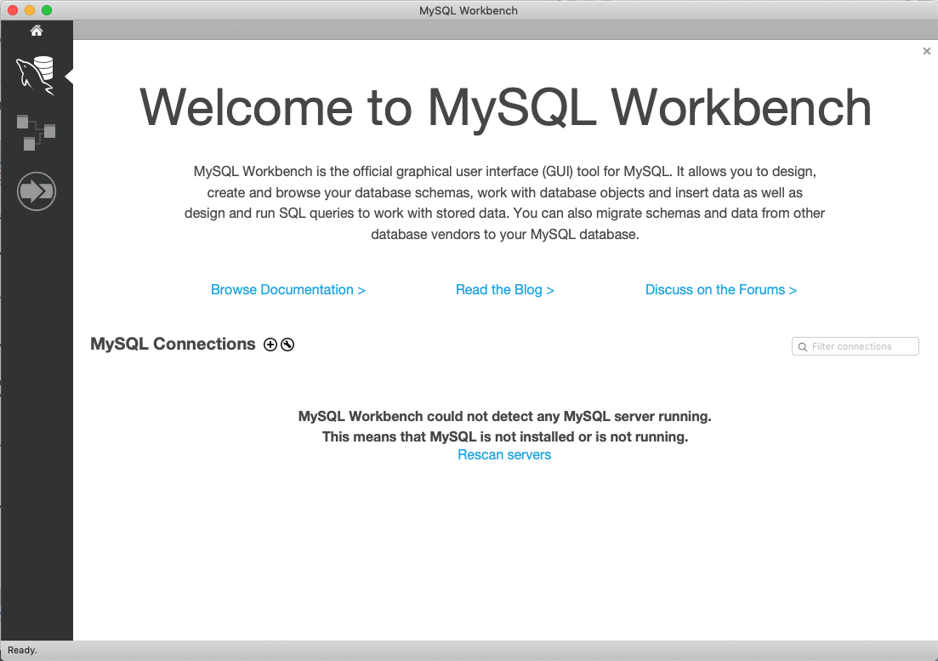Open Read the Blog link
This screenshot has width=938, height=661.
504,289
